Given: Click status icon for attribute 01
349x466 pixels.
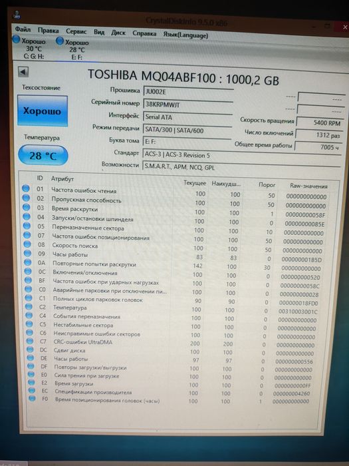Looking at the screenshot, I should click(26, 188).
